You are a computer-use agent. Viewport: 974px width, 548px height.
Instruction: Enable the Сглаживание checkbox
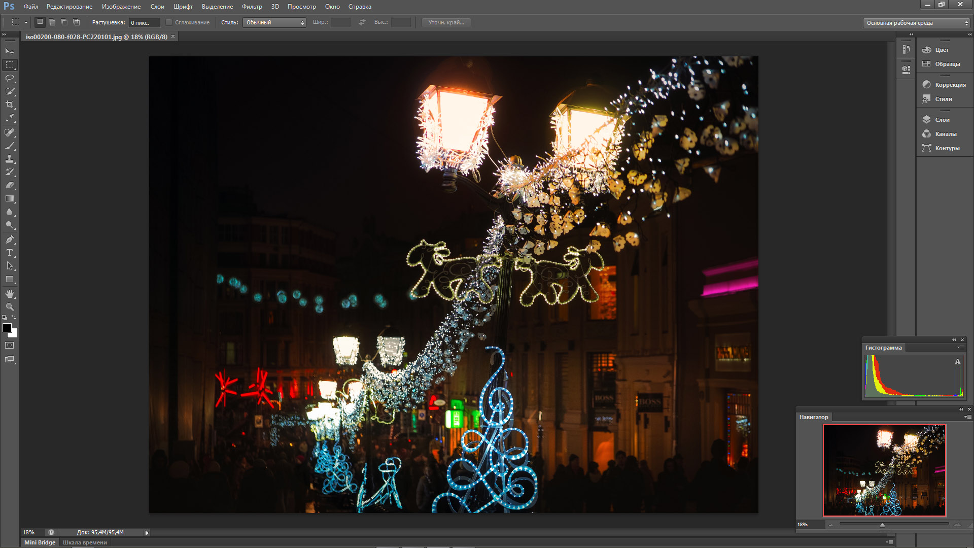(169, 22)
